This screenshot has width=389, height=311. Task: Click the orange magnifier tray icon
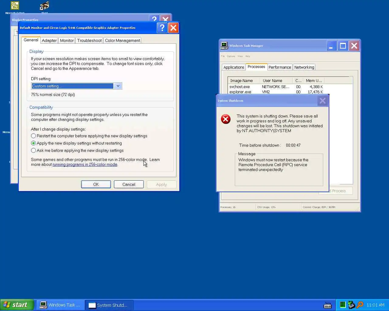[360, 305]
